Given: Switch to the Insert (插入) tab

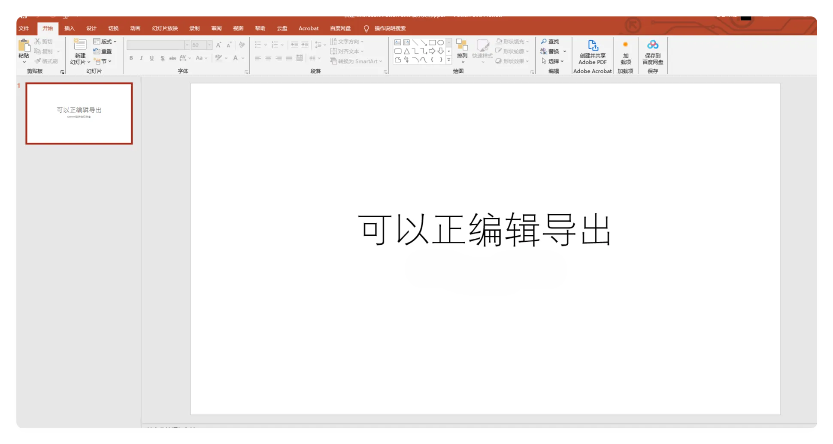Looking at the screenshot, I should tap(69, 28).
